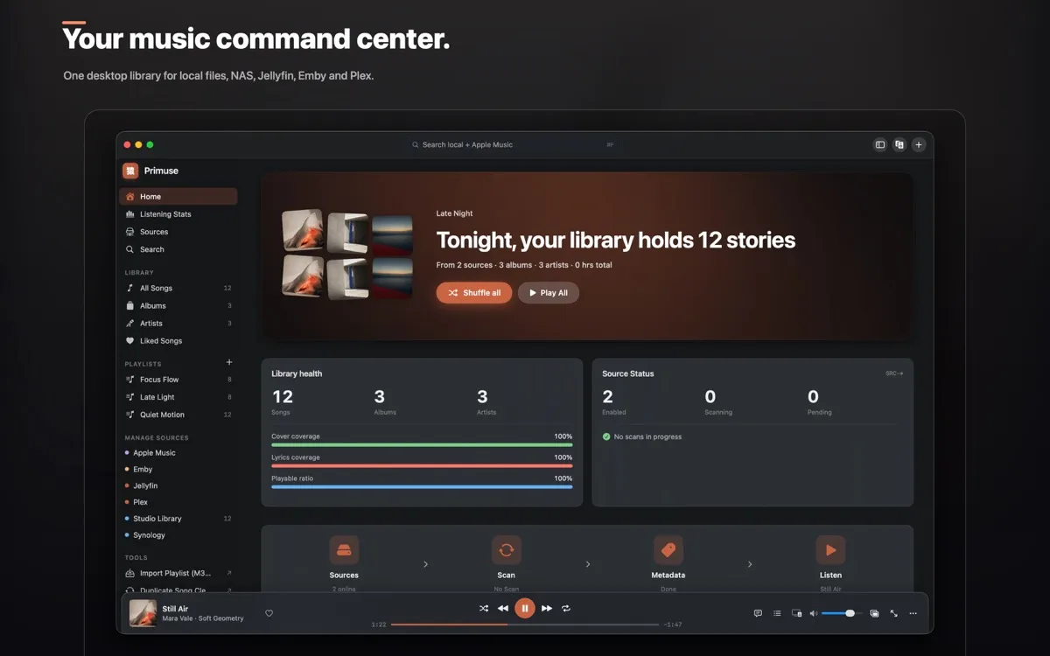
Task: Open the mini player window icon
Action: 874,613
